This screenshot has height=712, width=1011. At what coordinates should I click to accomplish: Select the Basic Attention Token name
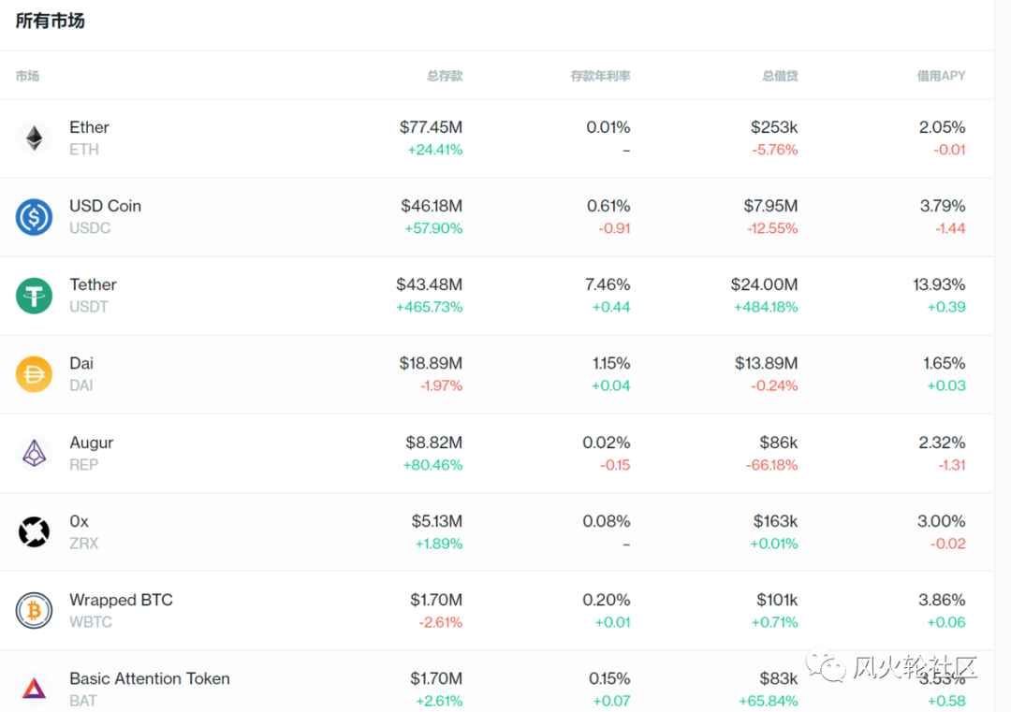(150, 678)
